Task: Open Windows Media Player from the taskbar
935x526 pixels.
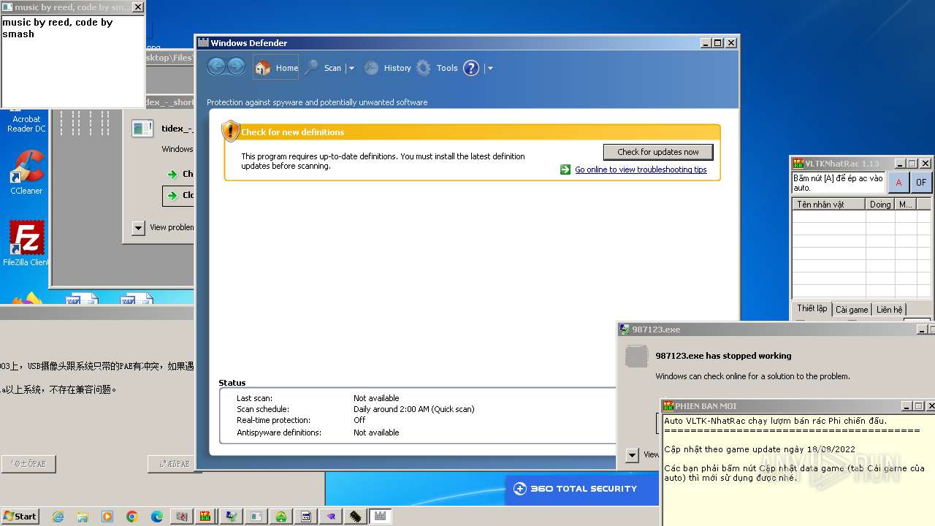Action: (107, 517)
